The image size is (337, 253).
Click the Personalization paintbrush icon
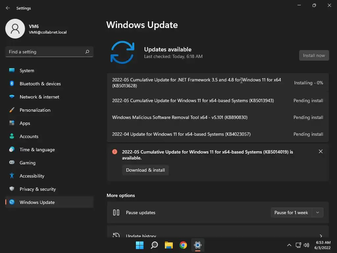click(x=12, y=110)
